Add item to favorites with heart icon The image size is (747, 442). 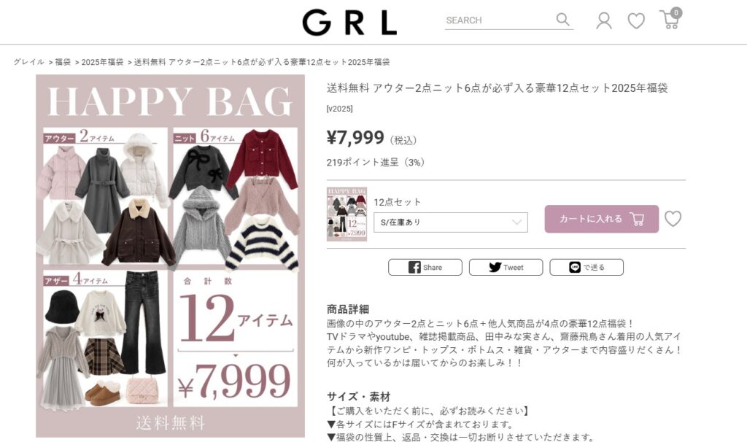pos(673,219)
